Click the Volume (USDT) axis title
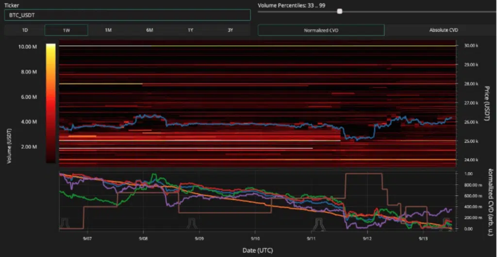The height and width of the screenshot is (257, 497). [9, 146]
